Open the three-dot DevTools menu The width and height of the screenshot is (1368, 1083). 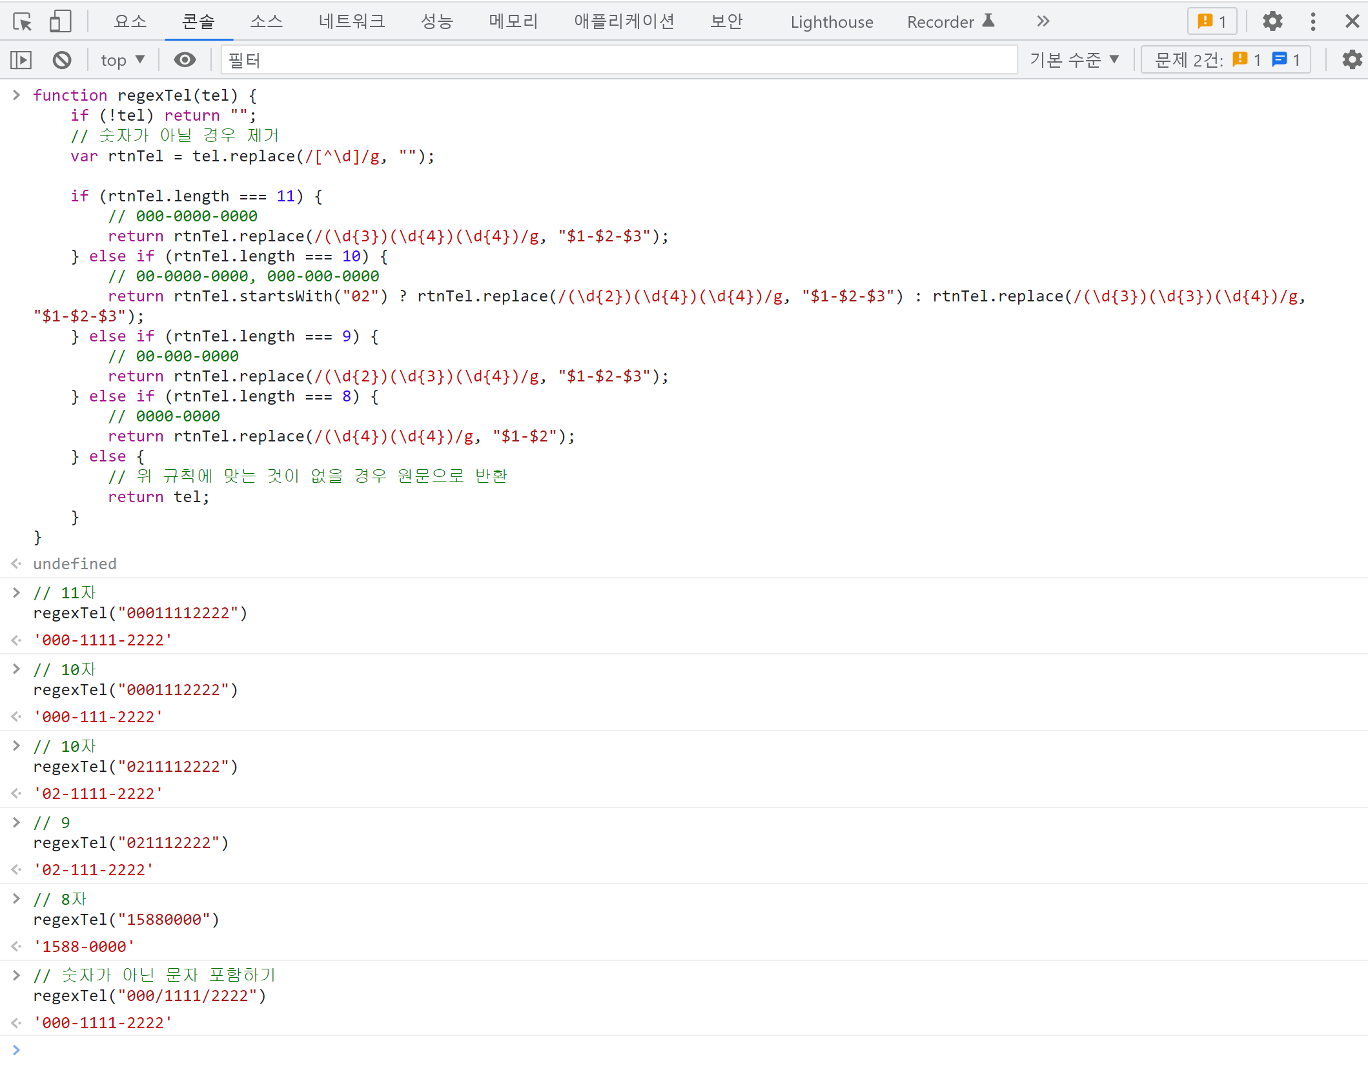tap(1313, 21)
